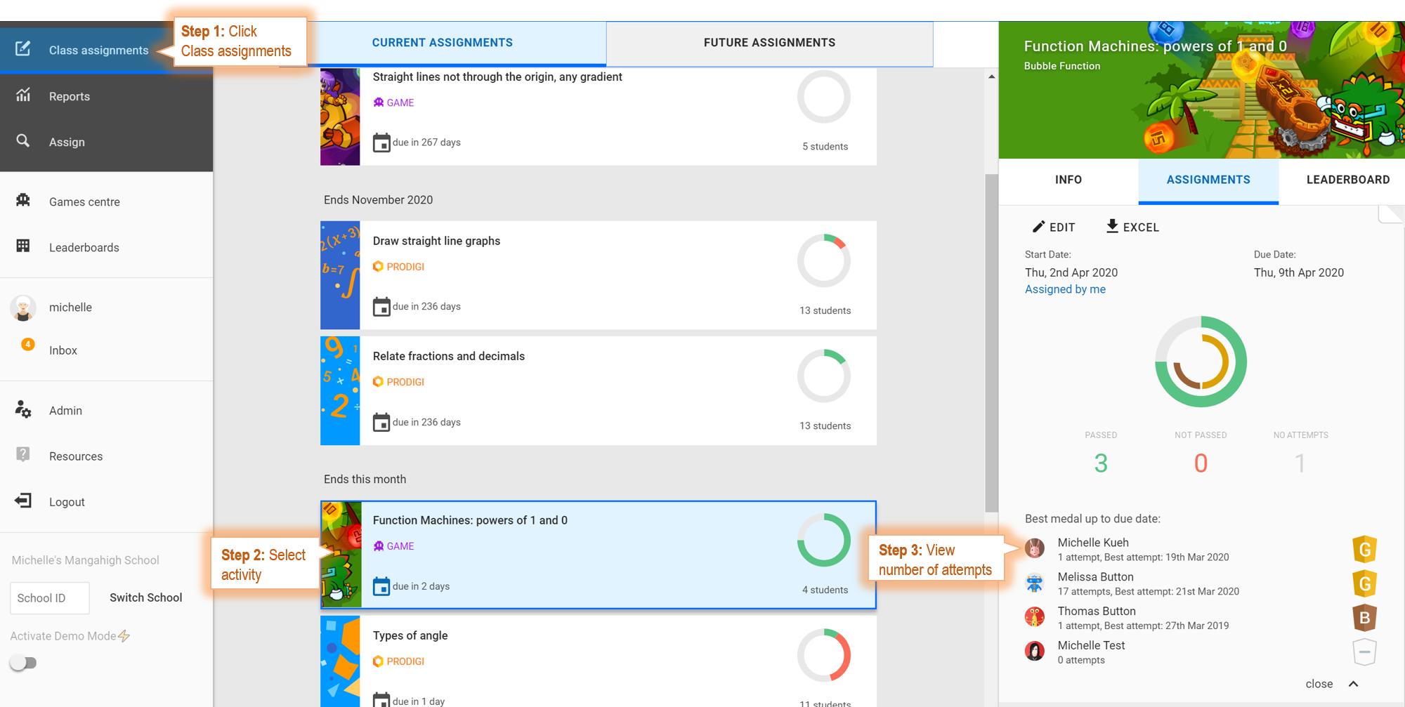1405x707 pixels.
Task: Click the assignments list scrollbar thumb
Action: pyautogui.click(x=991, y=343)
